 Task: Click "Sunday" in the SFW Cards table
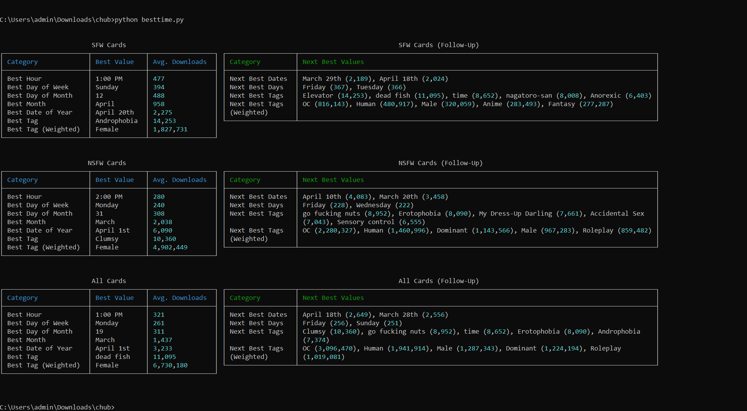pos(107,87)
